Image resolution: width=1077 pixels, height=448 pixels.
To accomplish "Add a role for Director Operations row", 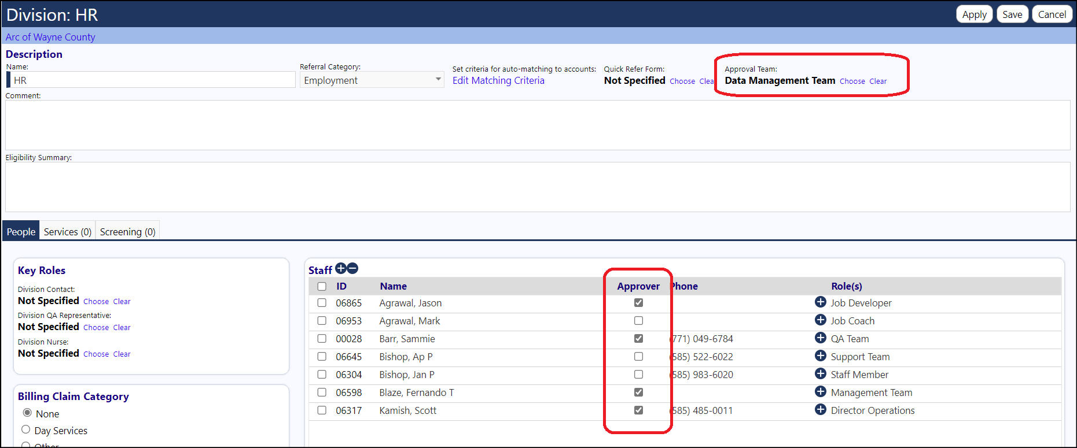I will pyautogui.click(x=820, y=409).
